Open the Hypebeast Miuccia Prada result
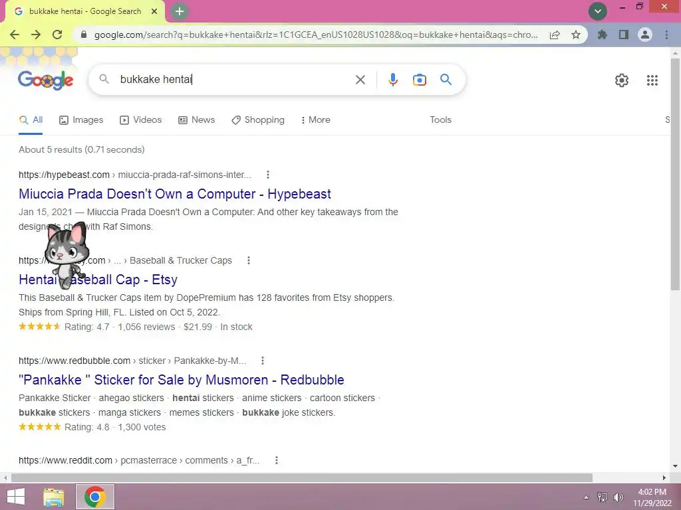 175,194
